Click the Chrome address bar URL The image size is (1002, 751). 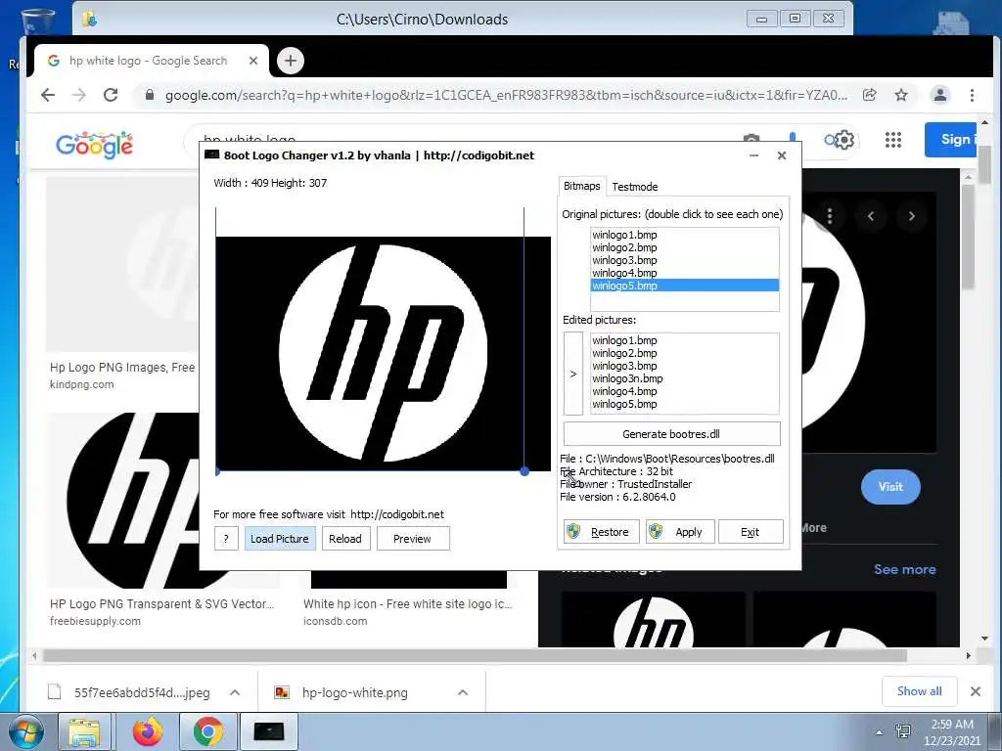pos(506,95)
